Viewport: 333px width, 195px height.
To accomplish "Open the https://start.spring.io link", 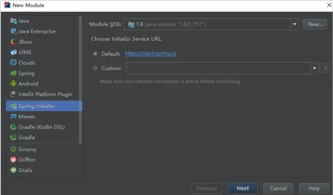I will coord(151,53).
